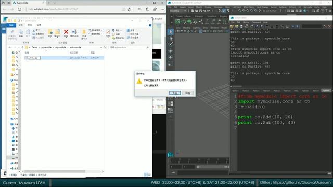Open New item dropdown in Explorer ribbon
The width and height of the screenshot is (333, 187).
click(x=95, y=30)
